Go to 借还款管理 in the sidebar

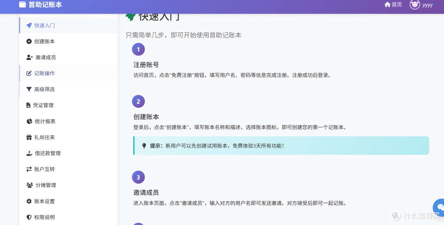pyautogui.click(x=69, y=153)
